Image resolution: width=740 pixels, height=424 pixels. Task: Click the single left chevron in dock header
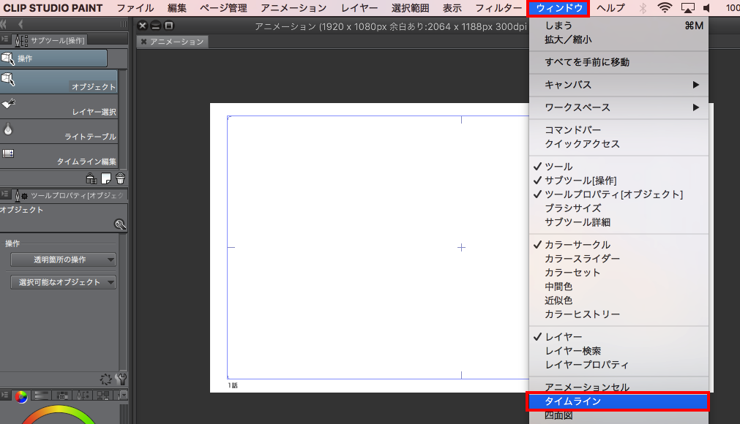pos(20,24)
